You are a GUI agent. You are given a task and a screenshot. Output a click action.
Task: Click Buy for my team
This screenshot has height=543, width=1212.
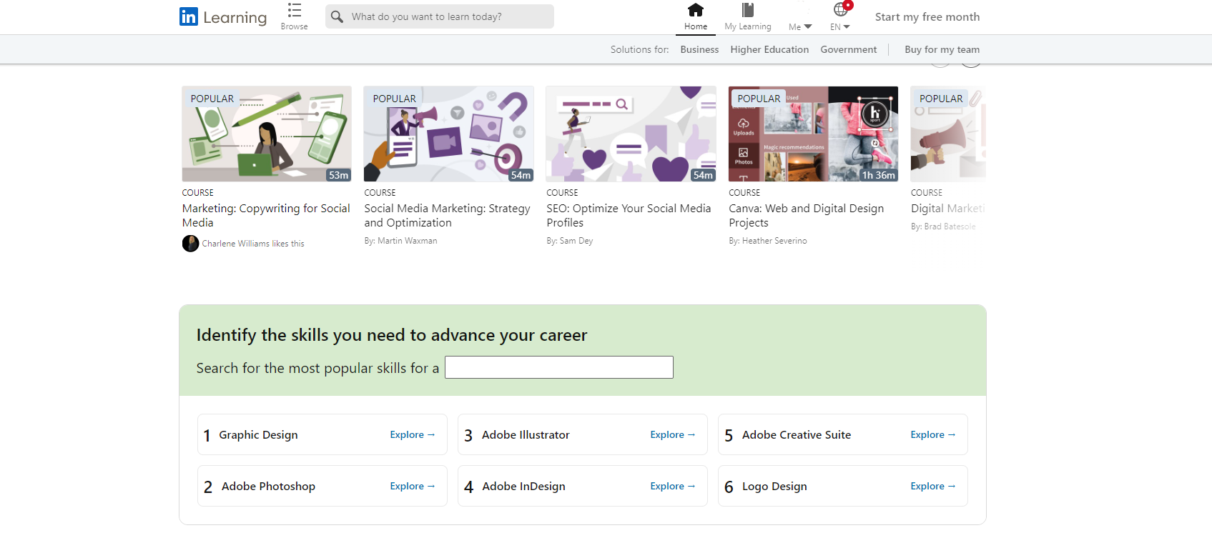click(942, 49)
